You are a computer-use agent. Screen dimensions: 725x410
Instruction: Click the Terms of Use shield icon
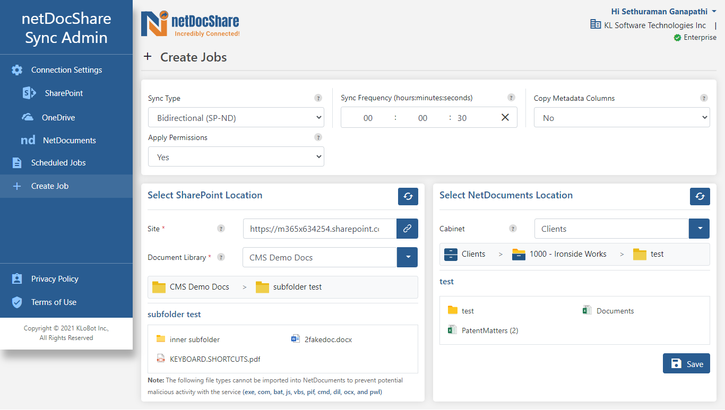[17, 302]
